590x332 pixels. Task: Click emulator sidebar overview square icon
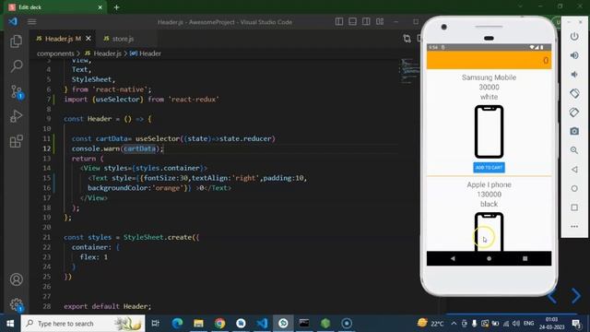574,207
